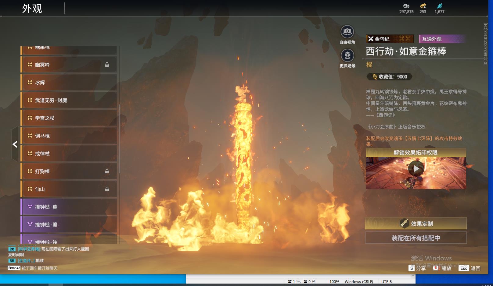Select the 仙山 skin row
The width and height of the screenshot is (493, 286).
(x=69, y=189)
